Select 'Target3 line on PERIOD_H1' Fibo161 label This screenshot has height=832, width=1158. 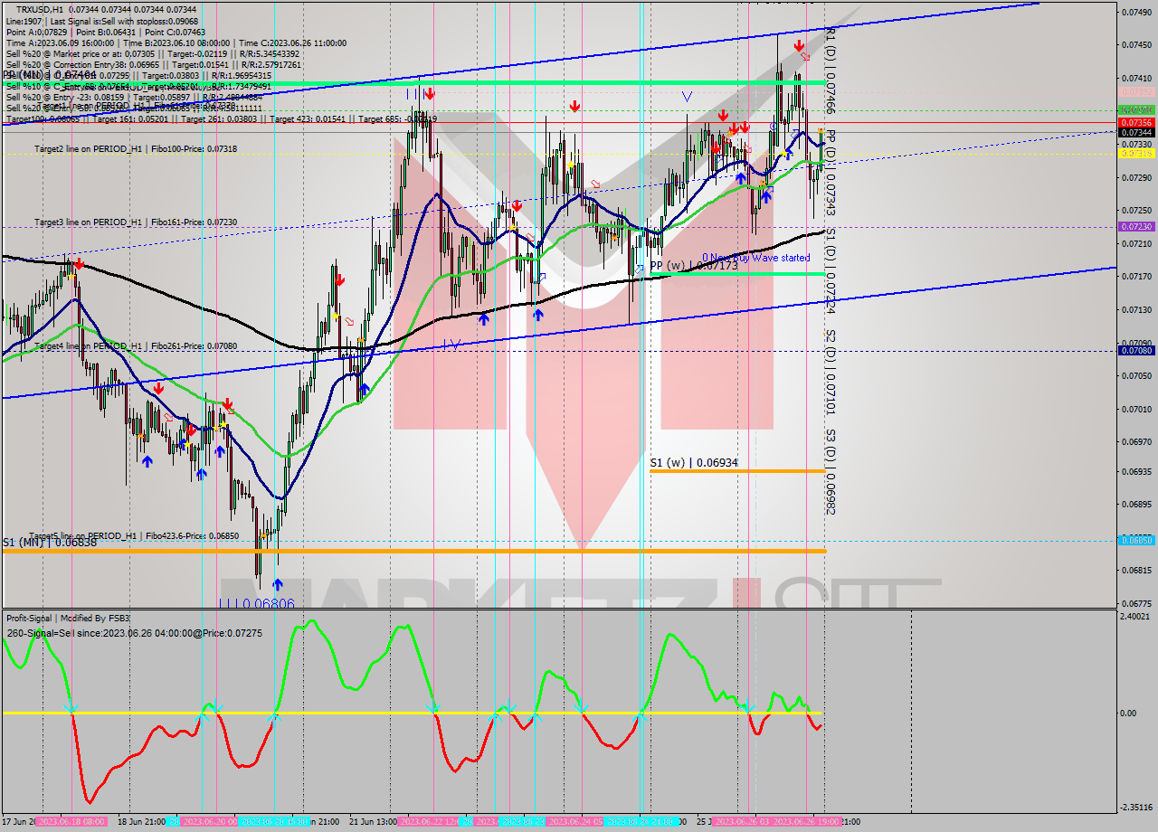(136, 222)
